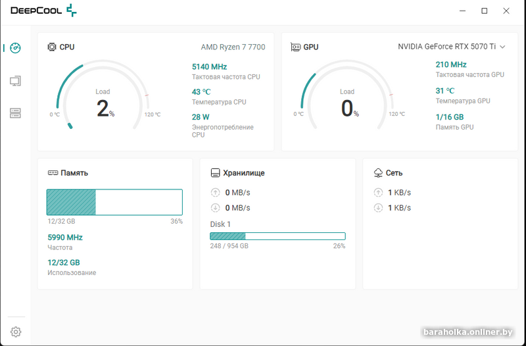Click the 248 / 954 GB disk label
The width and height of the screenshot is (526, 346).
coord(229,246)
